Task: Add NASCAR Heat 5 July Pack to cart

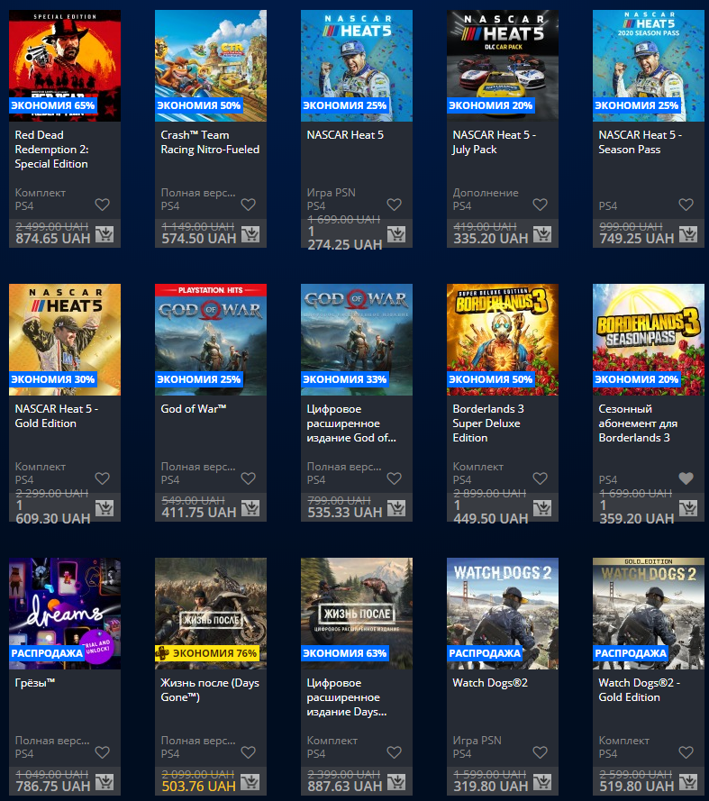Action: pyautogui.click(x=541, y=234)
